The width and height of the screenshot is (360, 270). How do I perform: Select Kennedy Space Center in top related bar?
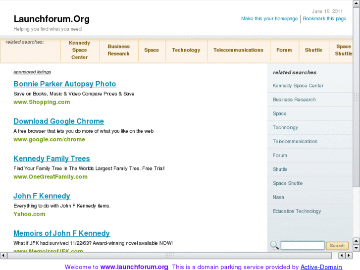[79, 50]
